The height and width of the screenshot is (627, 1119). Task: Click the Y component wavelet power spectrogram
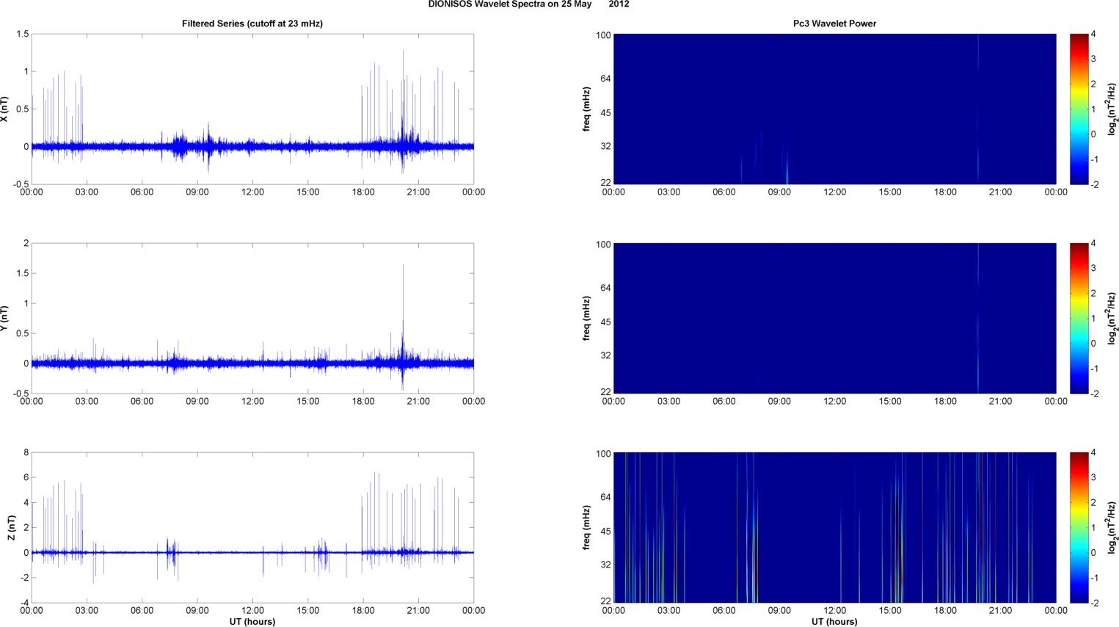click(834, 319)
